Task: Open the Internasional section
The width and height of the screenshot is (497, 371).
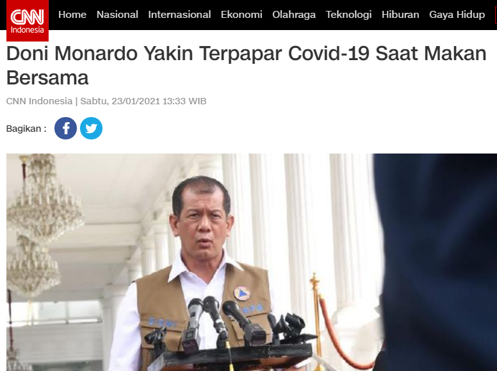Action: [179, 15]
